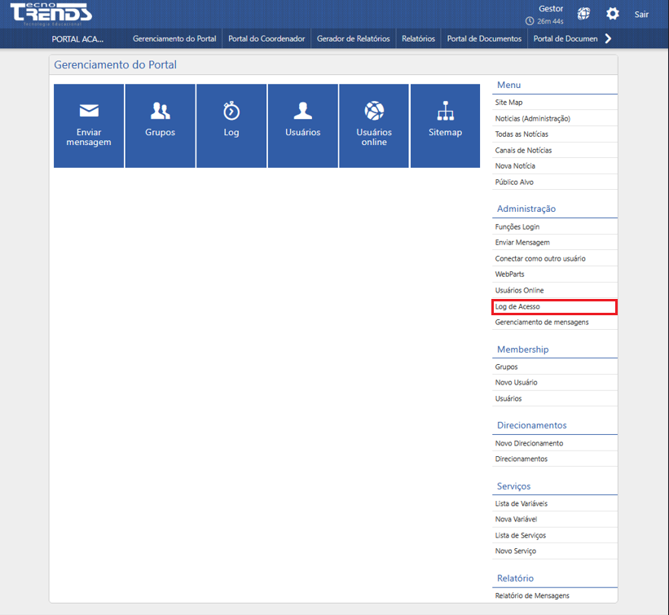Expand hidden navigation tabs with the chevron
The width and height of the screenshot is (669, 615).
click(606, 37)
